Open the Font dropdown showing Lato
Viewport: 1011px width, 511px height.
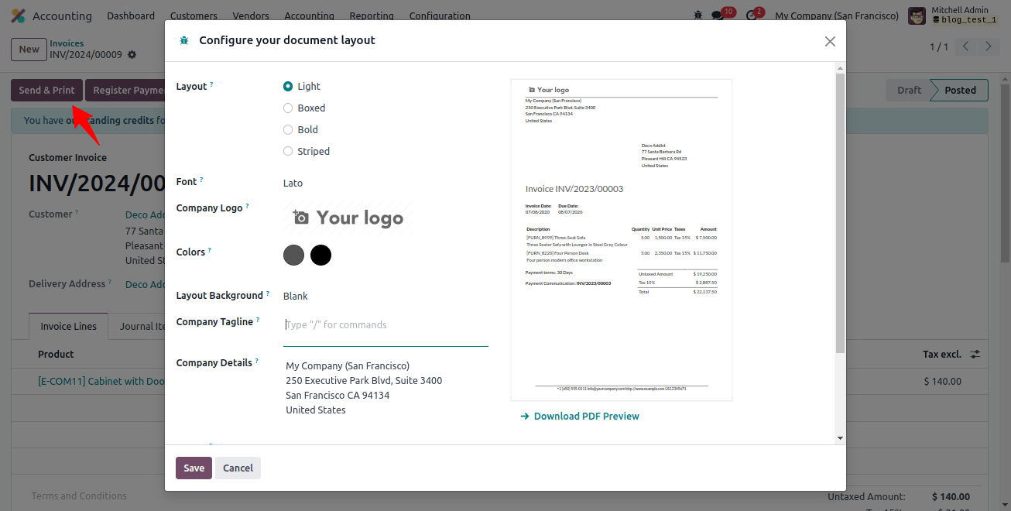click(386, 183)
